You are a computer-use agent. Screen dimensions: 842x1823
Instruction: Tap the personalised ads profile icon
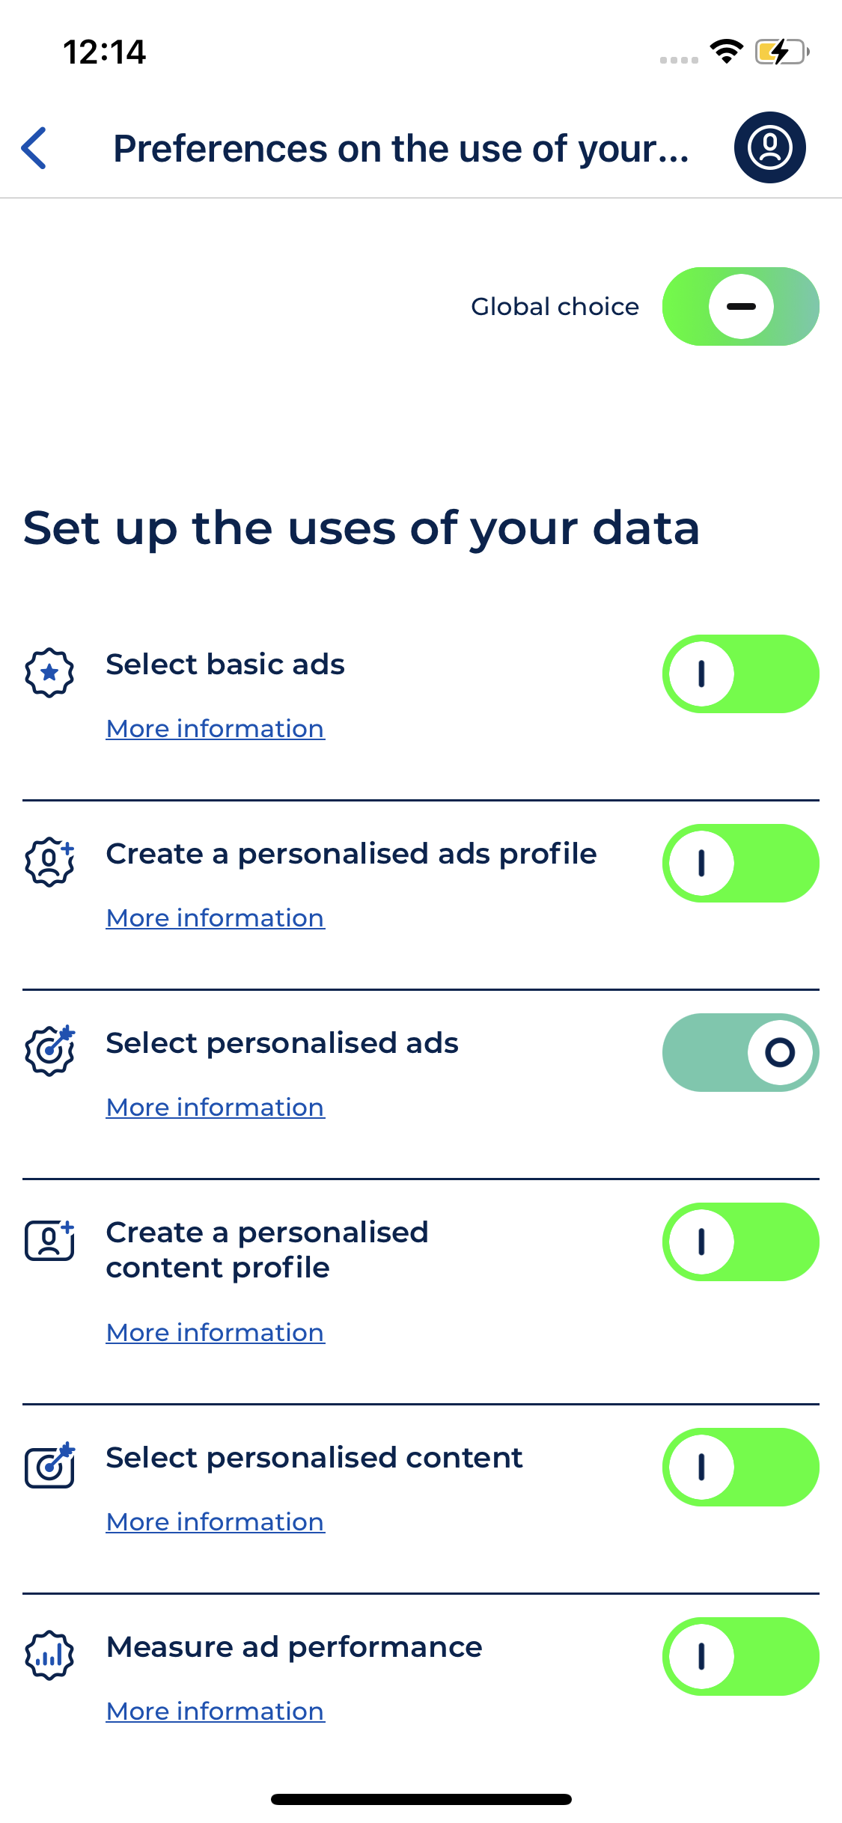(49, 862)
